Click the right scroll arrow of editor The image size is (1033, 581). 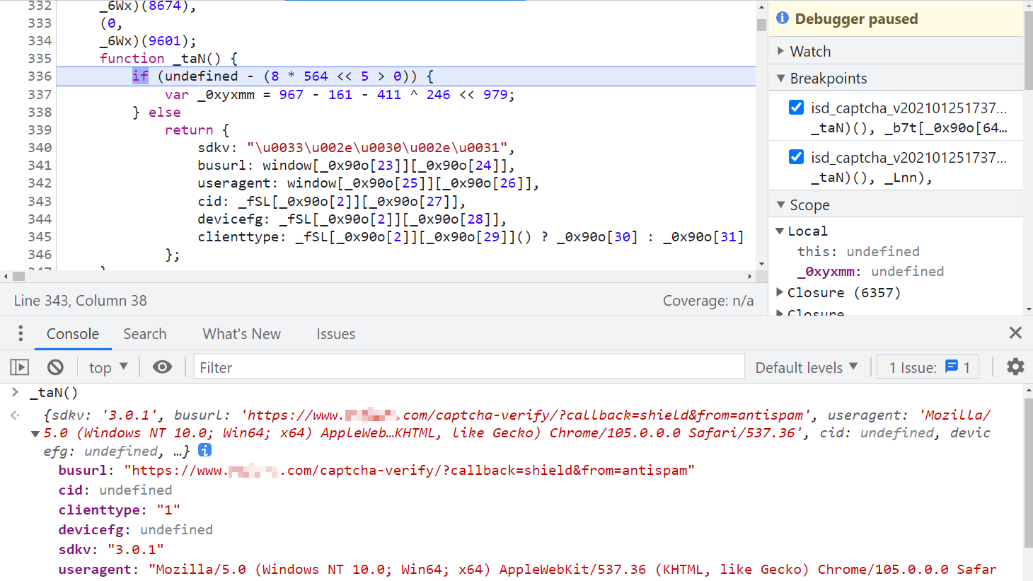750,276
